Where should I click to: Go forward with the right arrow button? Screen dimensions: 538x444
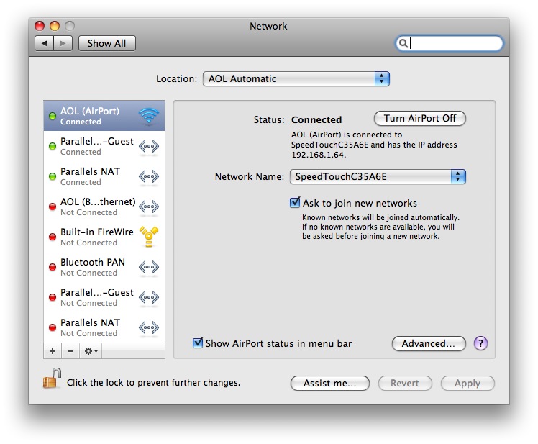tap(63, 43)
